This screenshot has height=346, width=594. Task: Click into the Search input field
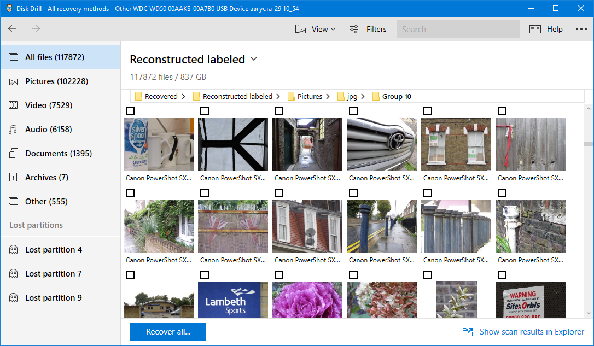458,29
